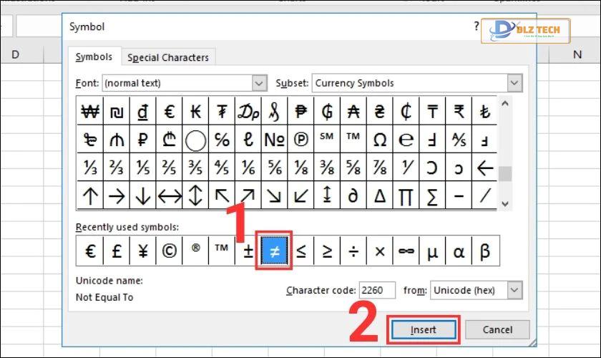Pick the Registered ® recently used symbol
601x358 pixels.
click(195, 251)
